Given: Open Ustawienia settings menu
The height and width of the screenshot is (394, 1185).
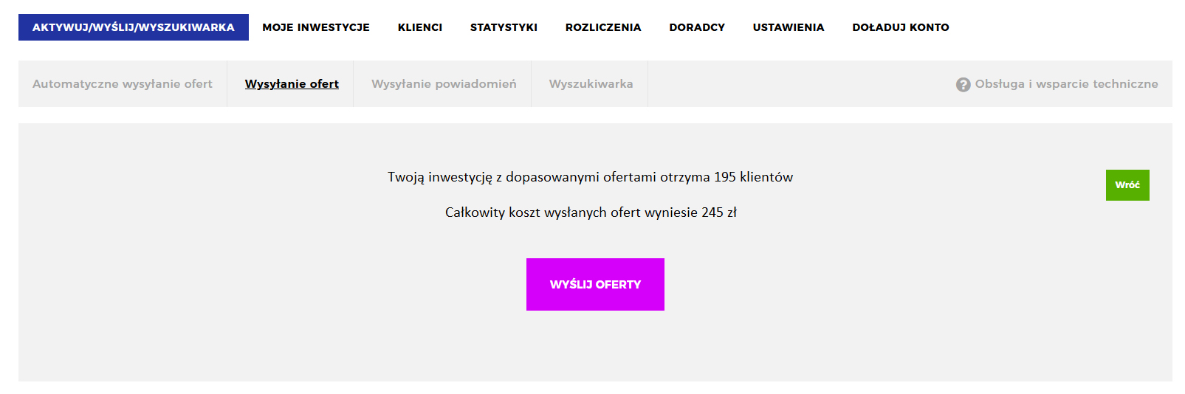Looking at the screenshot, I should [x=789, y=27].
